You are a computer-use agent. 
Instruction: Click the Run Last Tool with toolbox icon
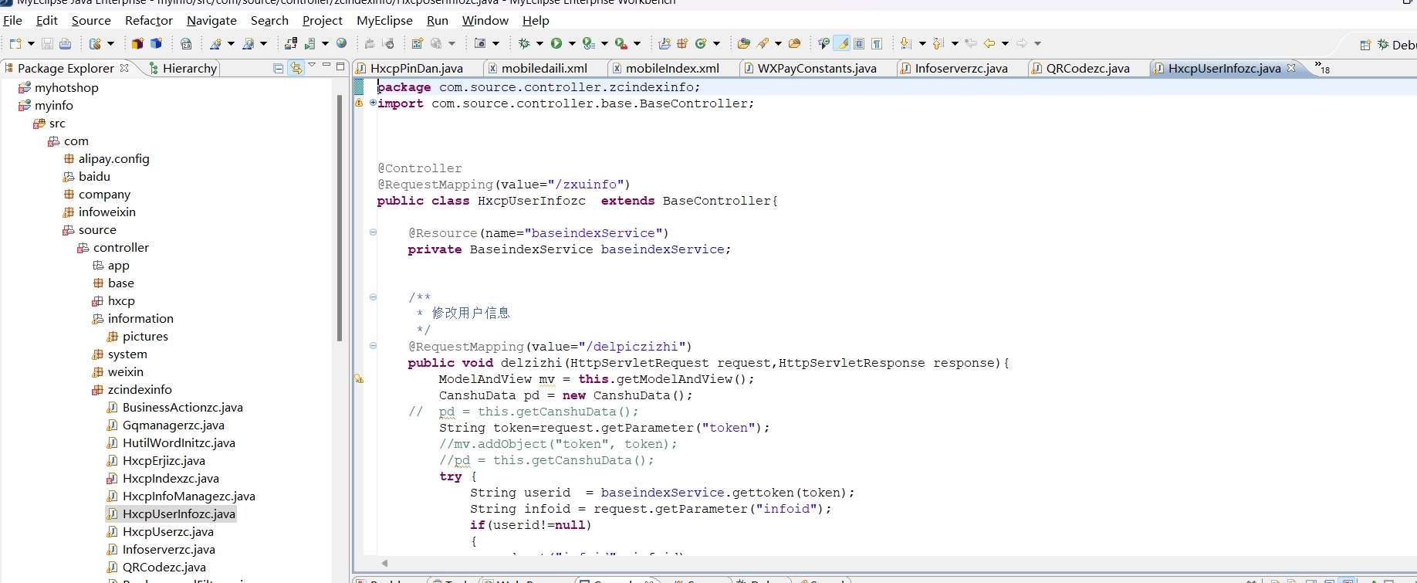click(x=621, y=44)
